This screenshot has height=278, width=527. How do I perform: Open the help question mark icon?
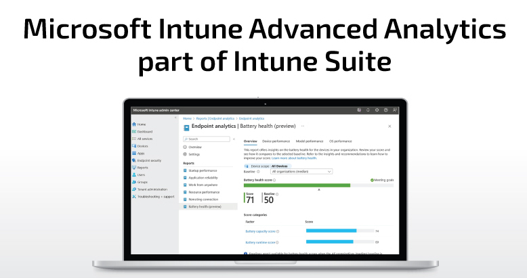point(386,110)
